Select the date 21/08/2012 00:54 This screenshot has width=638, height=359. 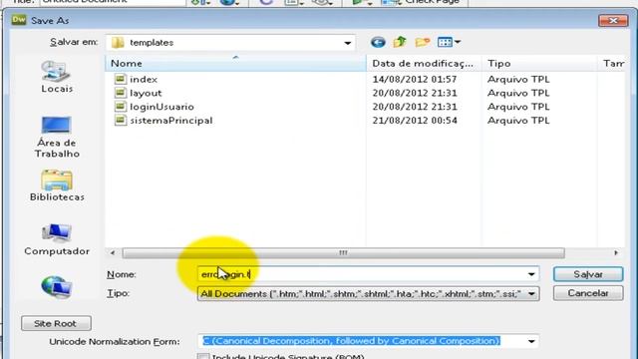pyautogui.click(x=415, y=121)
